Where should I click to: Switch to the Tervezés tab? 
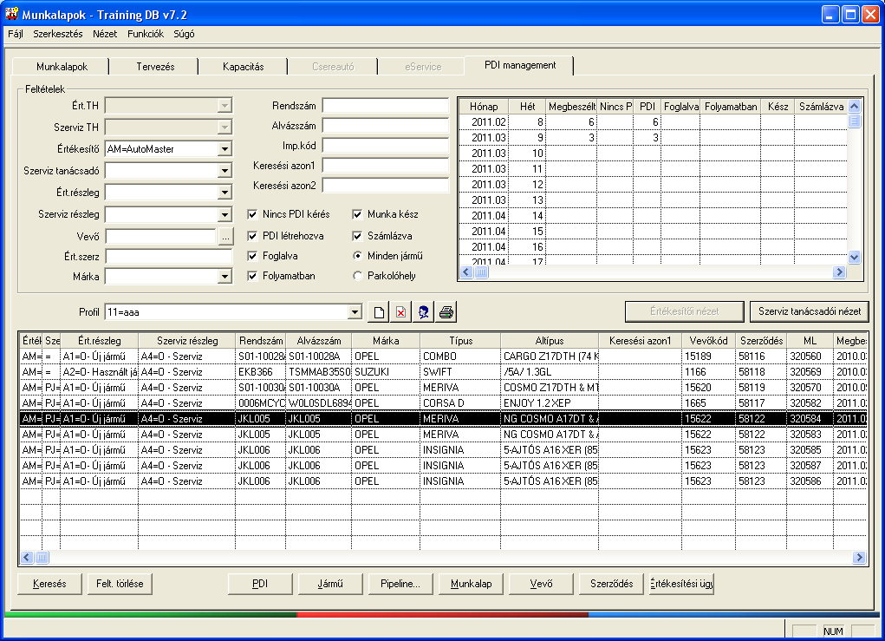coord(155,67)
